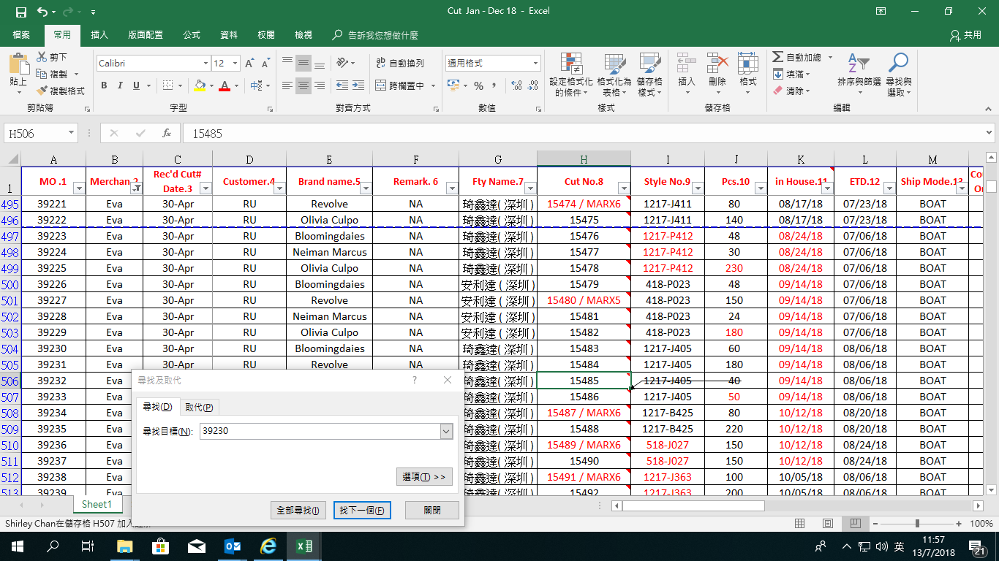
Task: Open the 資料 Data ribbon tab
Action: click(229, 35)
